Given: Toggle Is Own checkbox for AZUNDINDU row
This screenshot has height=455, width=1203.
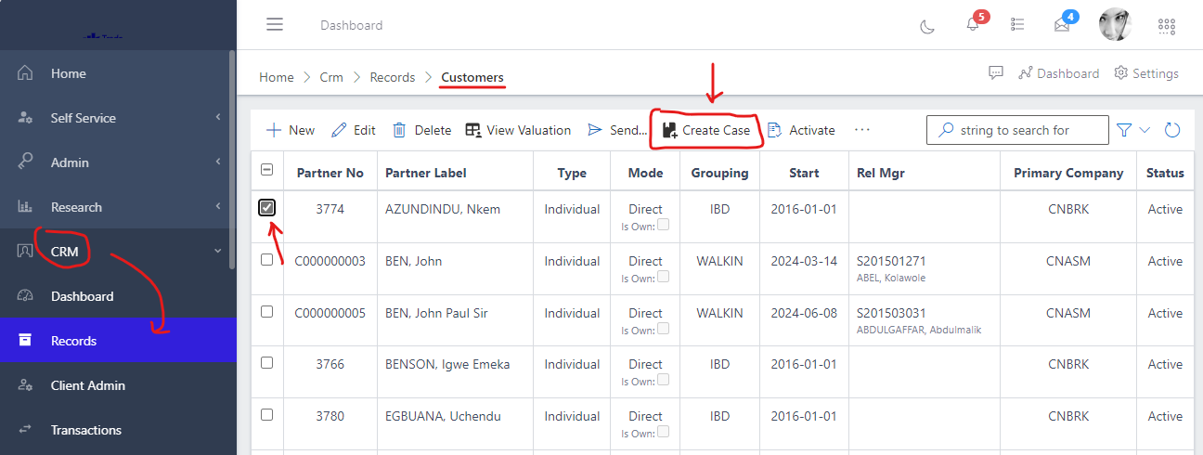Looking at the screenshot, I should [x=663, y=225].
